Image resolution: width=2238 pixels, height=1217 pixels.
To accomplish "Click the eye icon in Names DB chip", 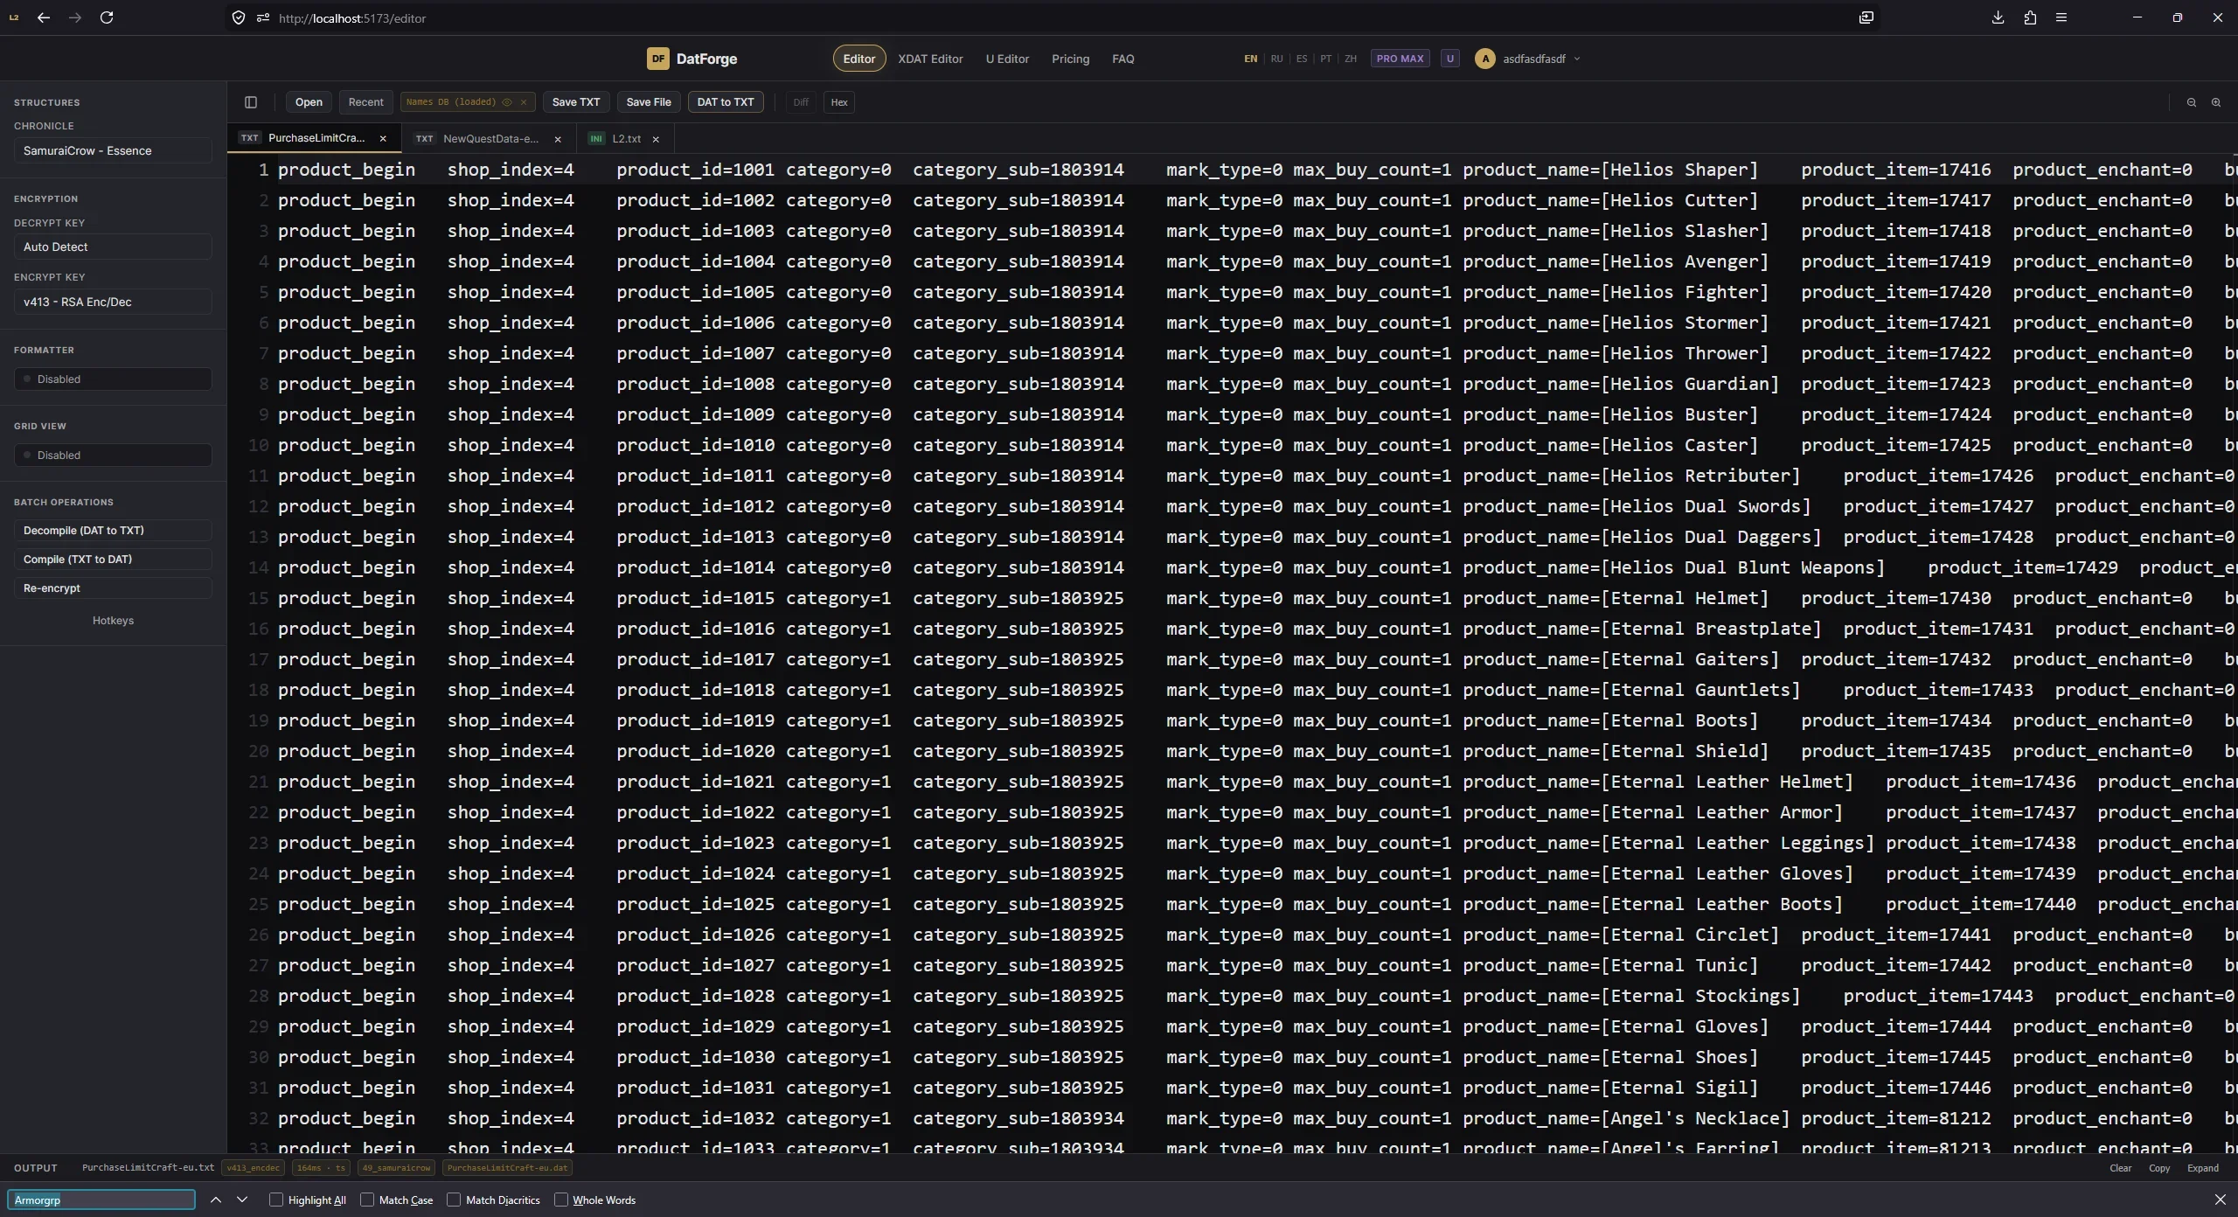I will tap(507, 102).
